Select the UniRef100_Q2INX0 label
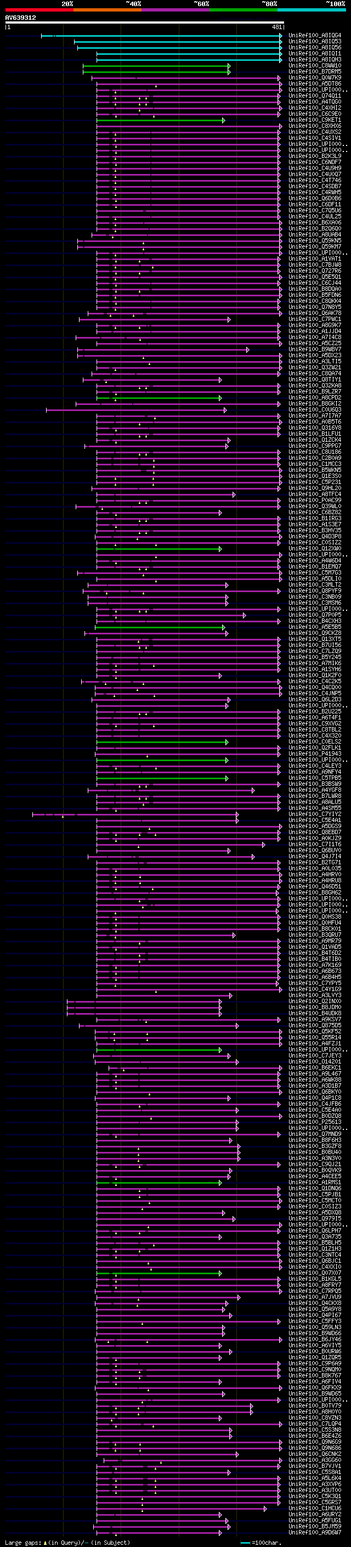The image size is (351, 1547). coord(314,1001)
